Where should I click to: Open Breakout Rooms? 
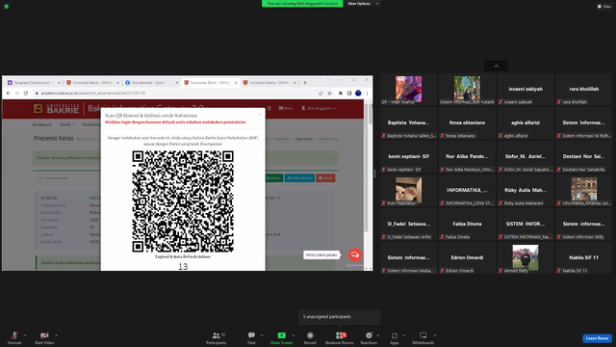tap(340, 337)
